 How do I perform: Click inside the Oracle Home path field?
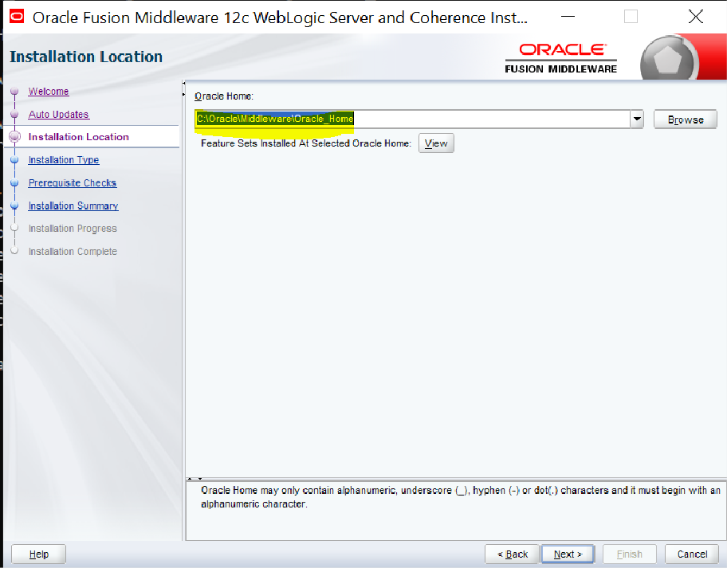click(478, 119)
